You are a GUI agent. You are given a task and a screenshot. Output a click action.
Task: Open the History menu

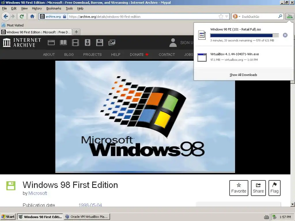pos(37,8)
